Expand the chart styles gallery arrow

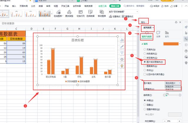pyautogui.click(x=52, y=14)
